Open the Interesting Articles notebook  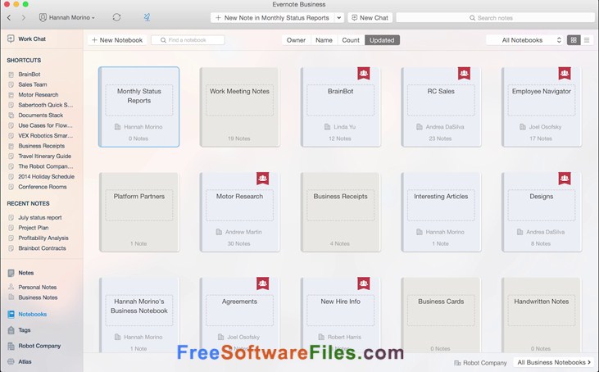pyautogui.click(x=441, y=212)
